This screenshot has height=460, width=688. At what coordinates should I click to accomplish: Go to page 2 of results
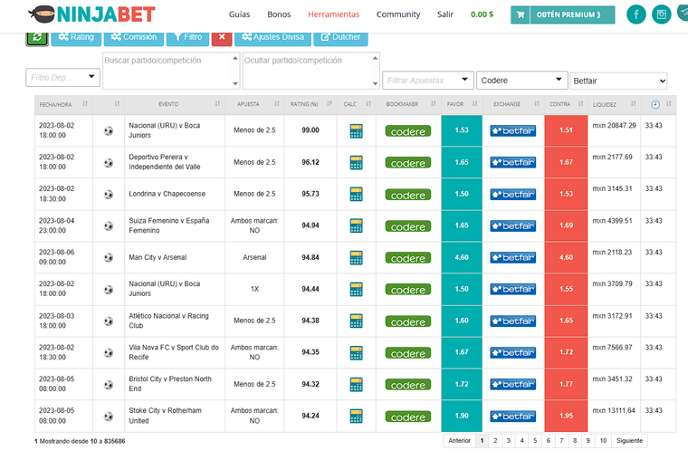(x=495, y=441)
